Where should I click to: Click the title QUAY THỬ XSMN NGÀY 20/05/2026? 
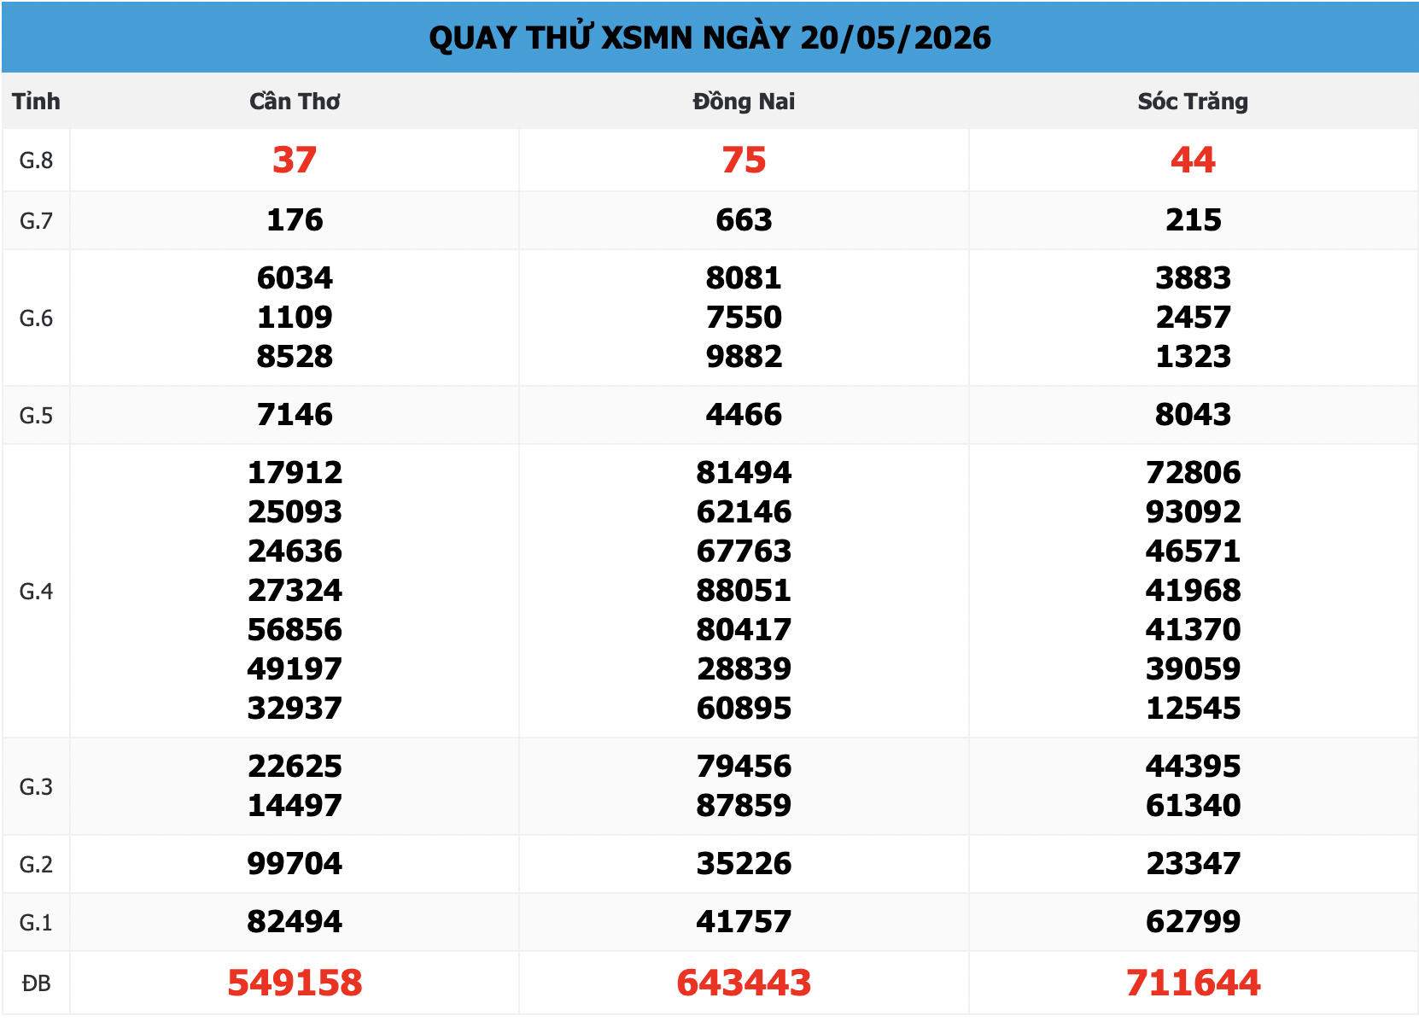pos(709,38)
